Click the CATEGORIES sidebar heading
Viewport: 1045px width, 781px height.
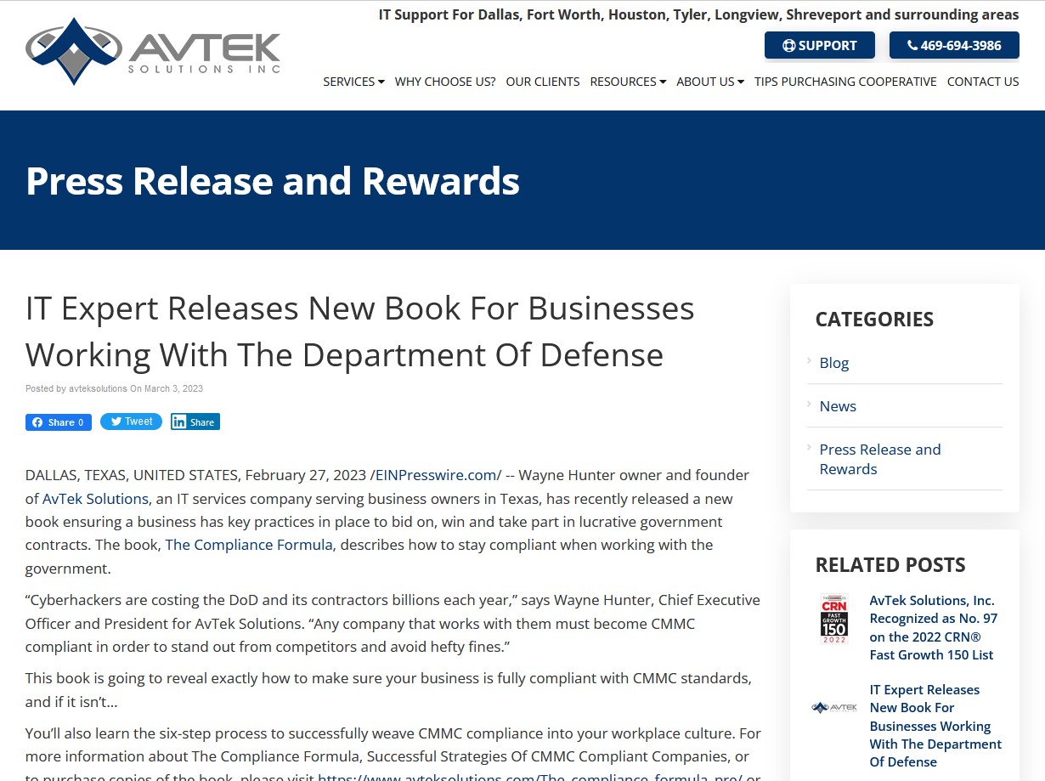tap(874, 320)
